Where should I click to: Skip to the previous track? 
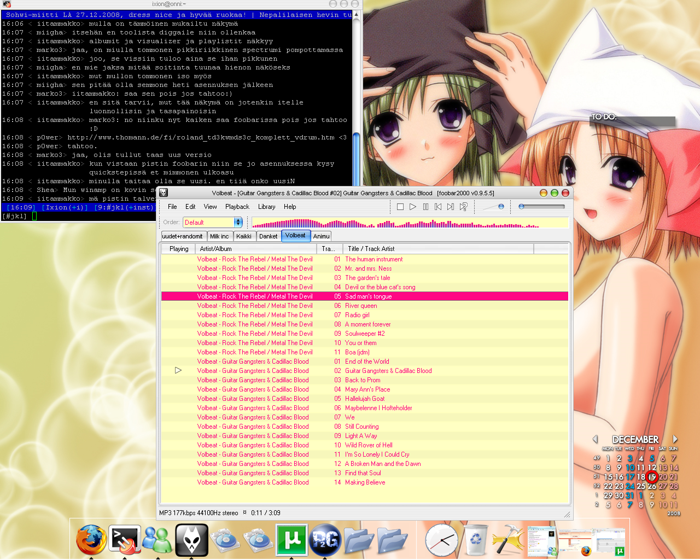[x=438, y=207]
